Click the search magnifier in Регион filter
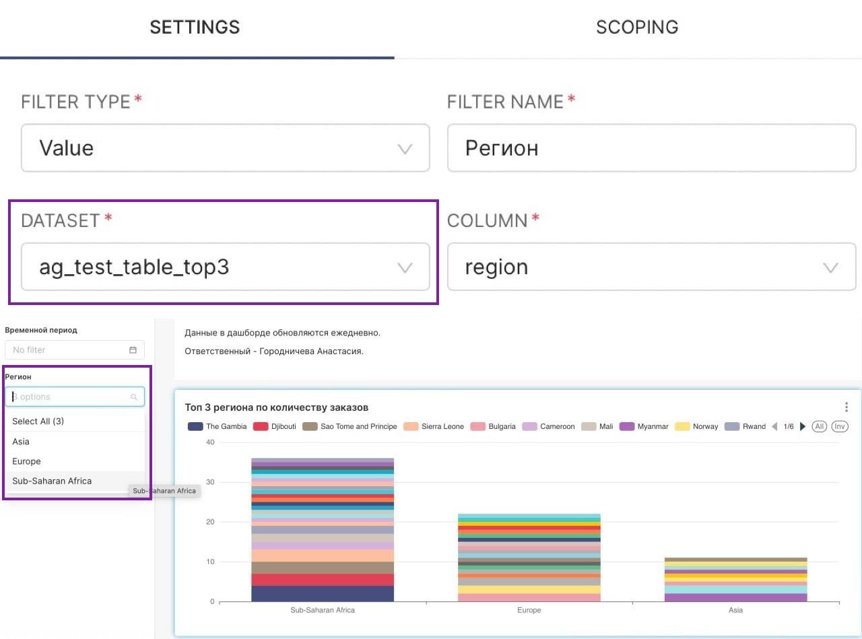The height and width of the screenshot is (639, 862). (134, 397)
